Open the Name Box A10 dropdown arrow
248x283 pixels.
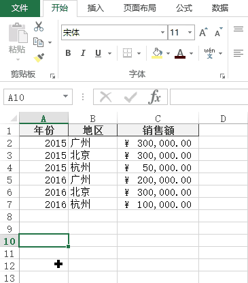[x=65, y=96]
